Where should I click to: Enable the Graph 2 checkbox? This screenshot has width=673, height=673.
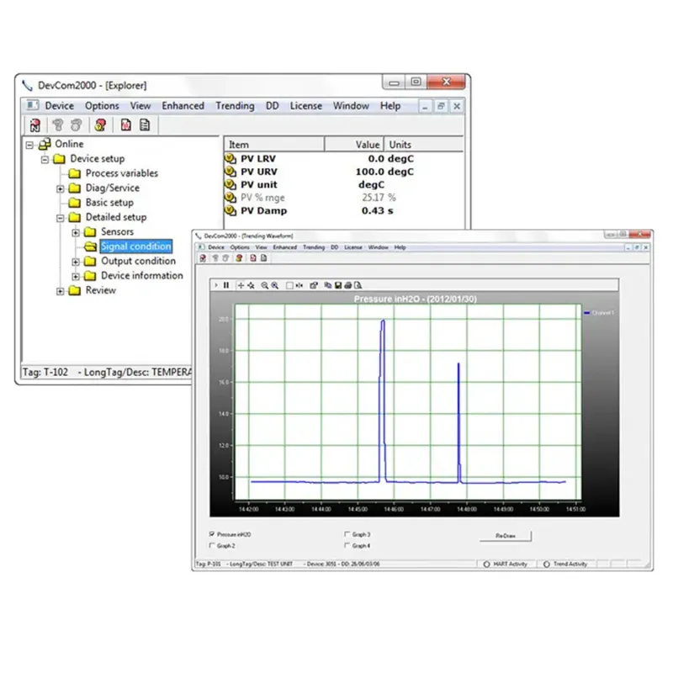click(x=212, y=545)
